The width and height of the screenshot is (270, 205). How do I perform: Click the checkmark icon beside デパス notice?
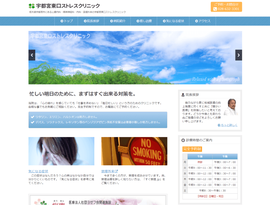[32, 122]
